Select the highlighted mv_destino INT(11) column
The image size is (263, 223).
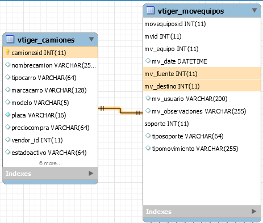[202, 86]
